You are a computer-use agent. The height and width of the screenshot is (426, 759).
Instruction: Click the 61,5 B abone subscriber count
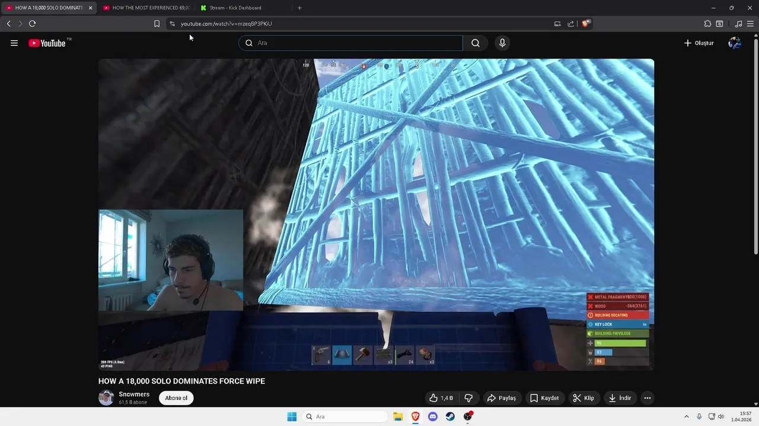click(x=133, y=402)
